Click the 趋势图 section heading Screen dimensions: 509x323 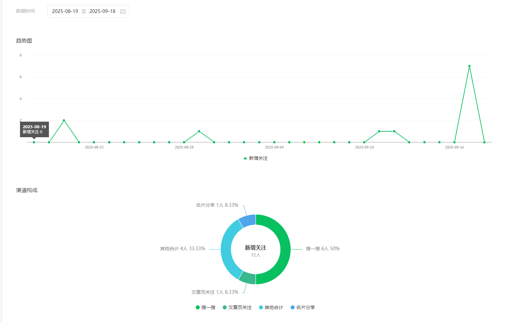coord(24,41)
